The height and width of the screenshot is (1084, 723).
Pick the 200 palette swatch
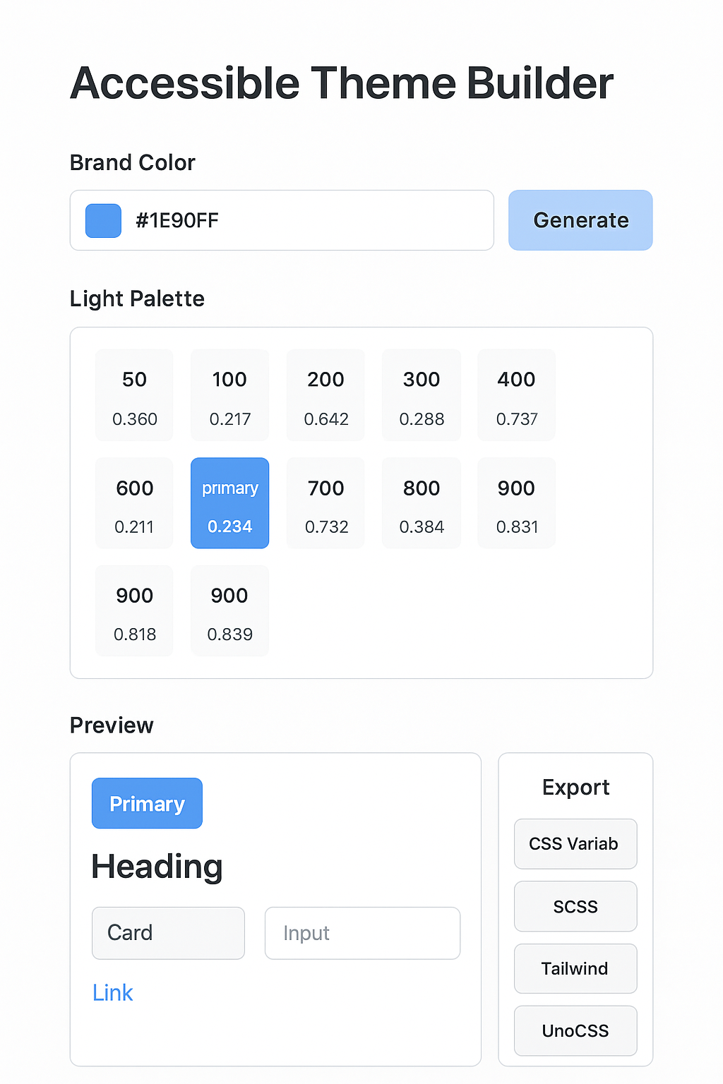point(325,395)
